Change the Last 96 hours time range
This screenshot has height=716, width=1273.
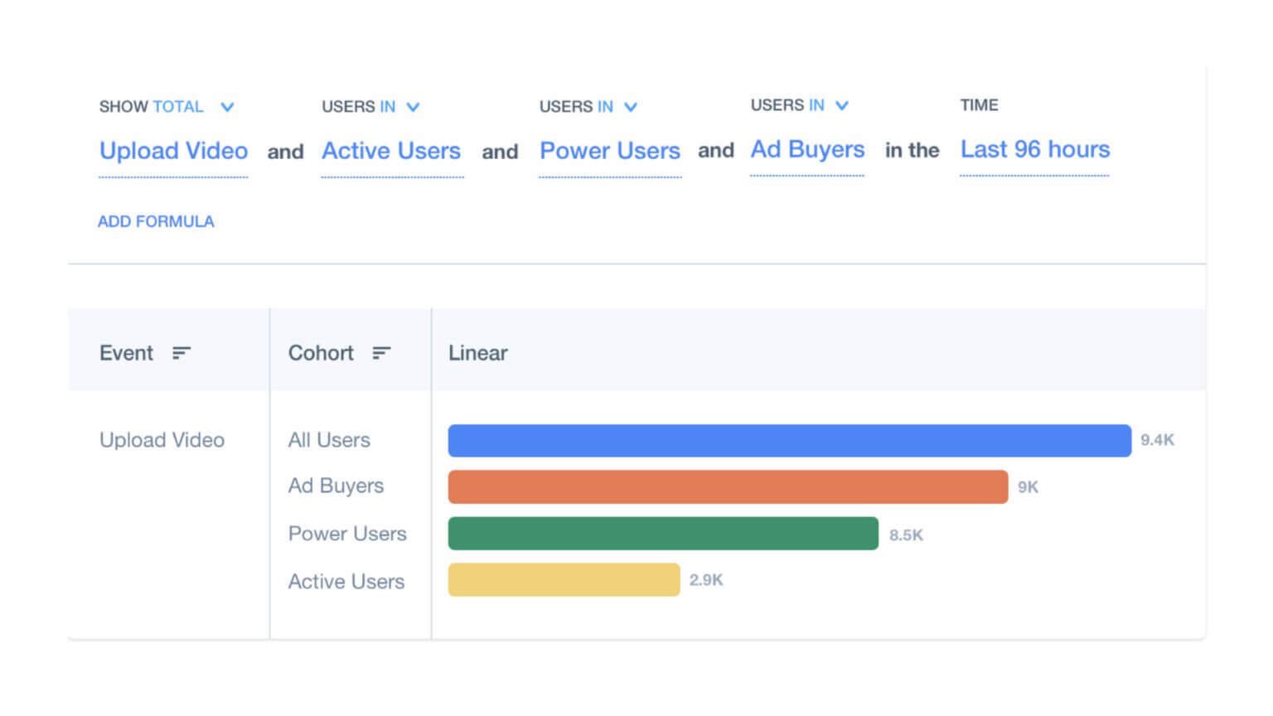pos(1034,150)
